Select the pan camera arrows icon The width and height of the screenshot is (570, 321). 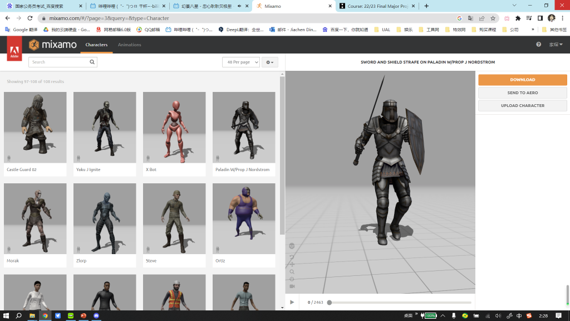(292, 264)
